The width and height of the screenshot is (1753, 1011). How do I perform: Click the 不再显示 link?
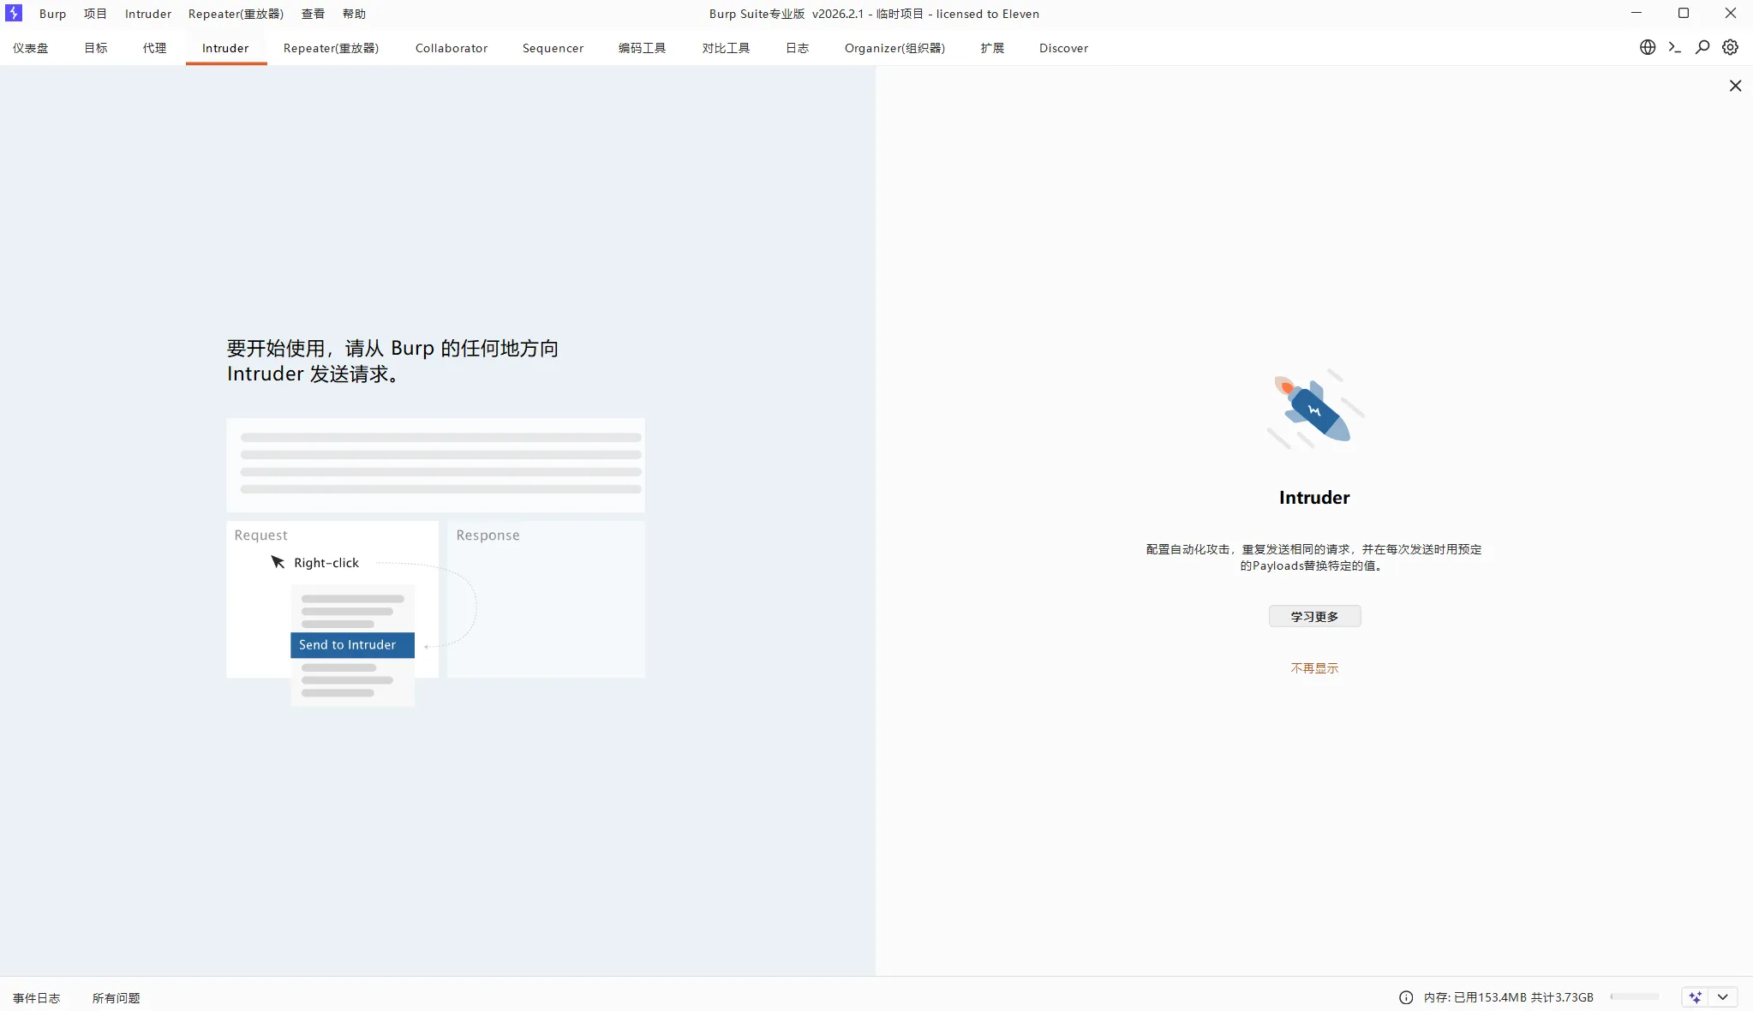point(1314,668)
